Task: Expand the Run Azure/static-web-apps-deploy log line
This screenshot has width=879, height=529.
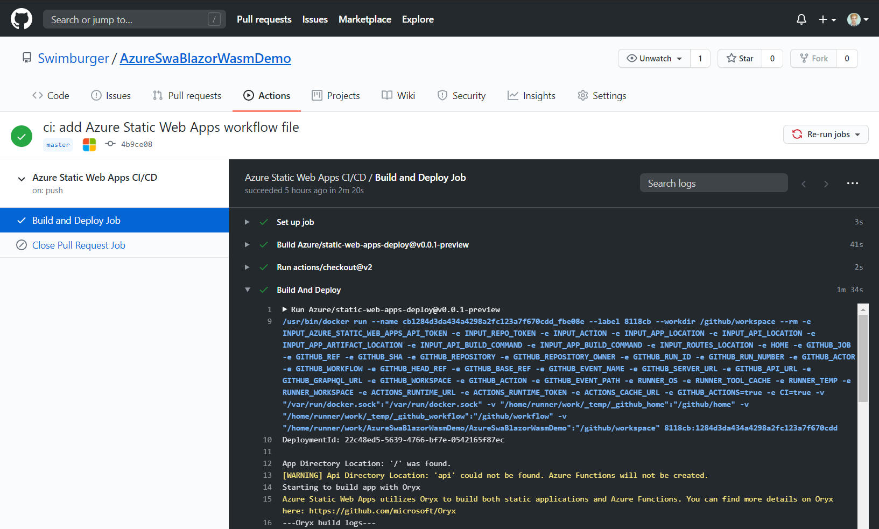Action: click(285, 309)
